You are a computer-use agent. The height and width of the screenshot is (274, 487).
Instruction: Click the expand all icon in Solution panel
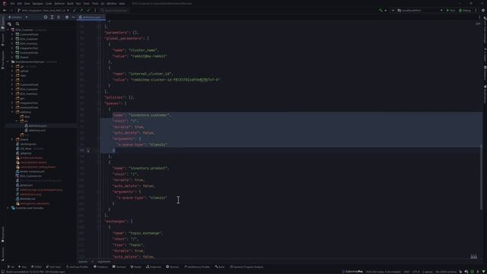[x=52, y=17]
